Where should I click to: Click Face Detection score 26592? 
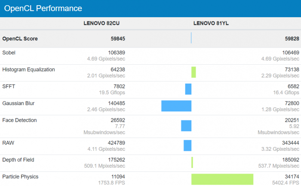[x=118, y=120]
